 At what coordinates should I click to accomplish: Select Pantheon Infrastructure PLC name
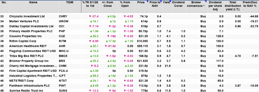pos(29,86)
